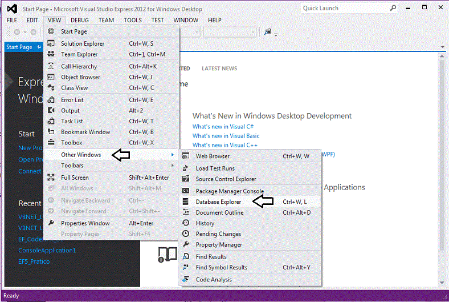This screenshot has height=302, width=449.
Task: Click the Properties Window wrench icon
Action: 51,223
